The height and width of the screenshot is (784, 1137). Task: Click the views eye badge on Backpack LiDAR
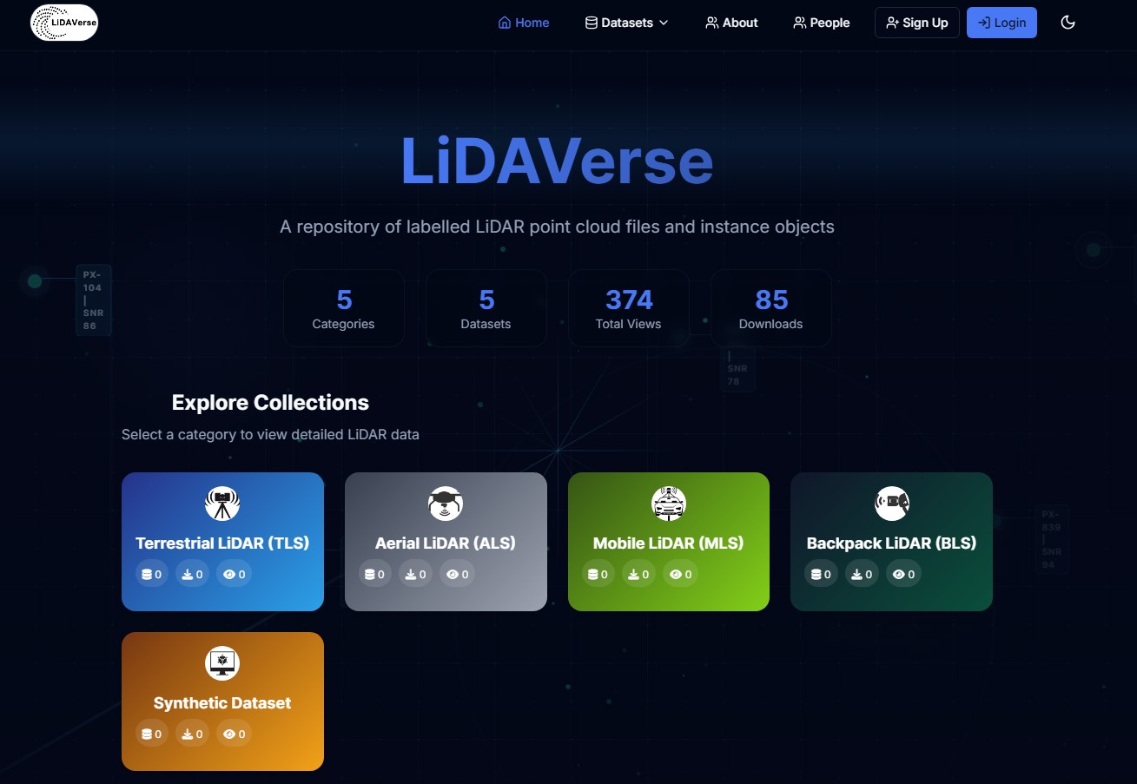tap(903, 574)
